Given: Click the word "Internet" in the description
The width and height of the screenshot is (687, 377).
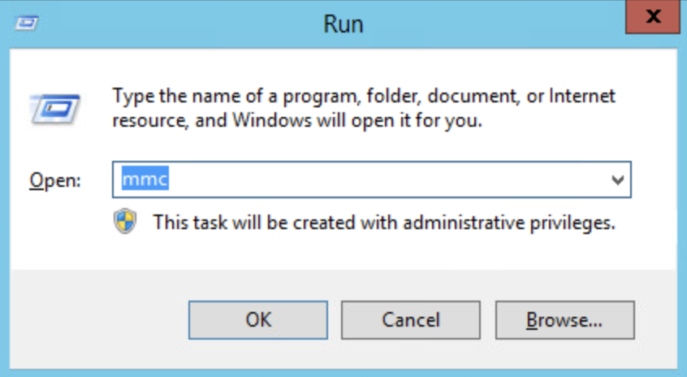Looking at the screenshot, I should (x=582, y=97).
